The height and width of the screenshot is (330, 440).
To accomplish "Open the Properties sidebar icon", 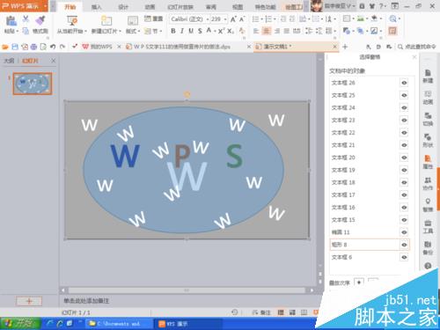I will tap(428, 162).
